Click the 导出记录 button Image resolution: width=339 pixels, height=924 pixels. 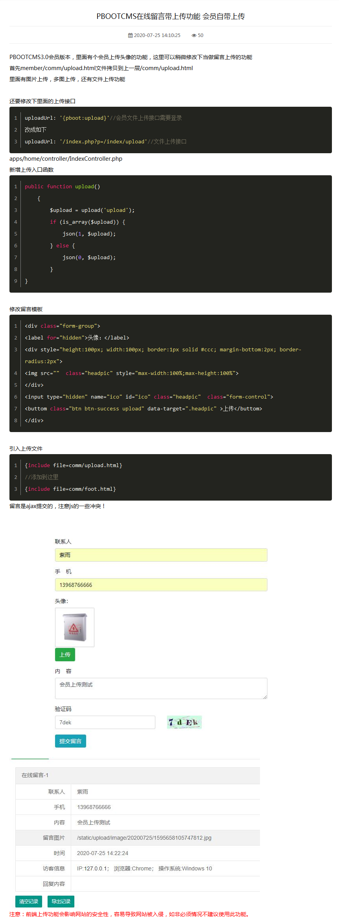click(x=61, y=901)
